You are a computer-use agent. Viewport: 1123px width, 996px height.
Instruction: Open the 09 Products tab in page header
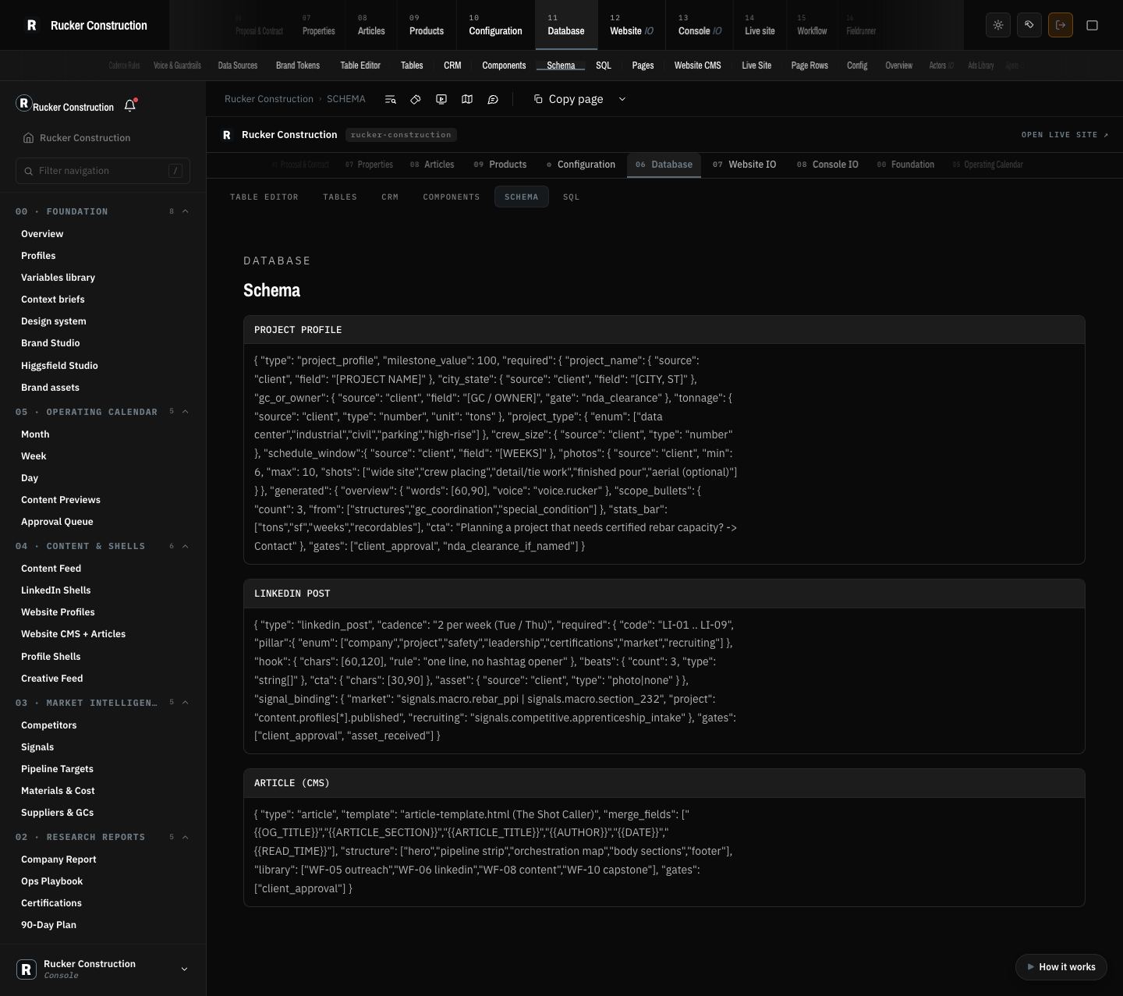tap(500, 165)
